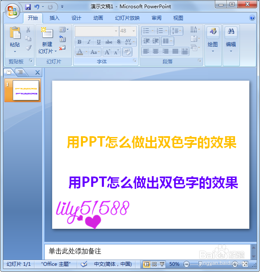Viewport: 260px width, 272px height.
Task: Align text left
Action: [146, 51]
